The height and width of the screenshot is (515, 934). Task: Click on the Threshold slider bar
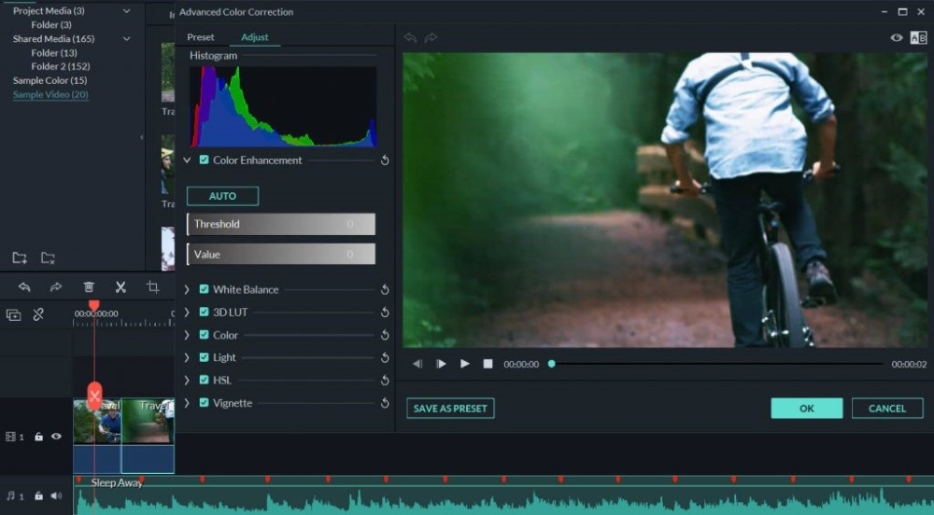click(x=281, y=224)
